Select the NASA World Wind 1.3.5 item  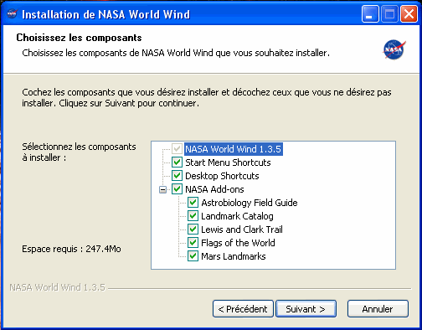(234, 149)
